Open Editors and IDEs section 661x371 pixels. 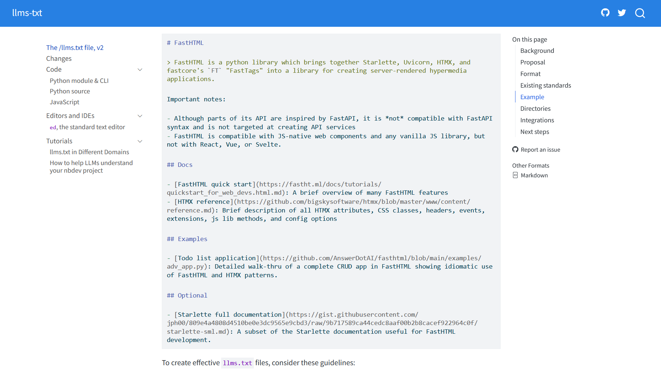pos(70,116)
